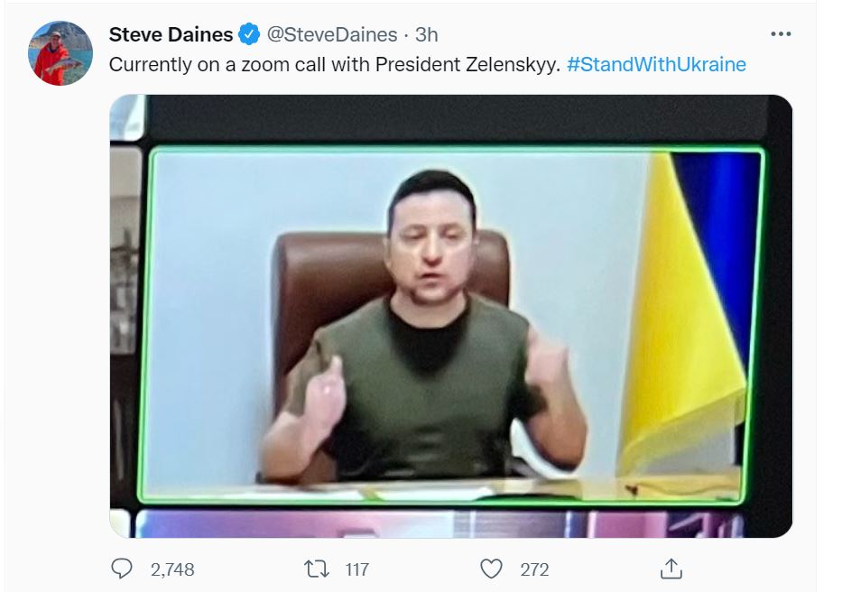Click the Steve Daines display name
Image resolution: width=842 pixels, height=592 pixels.
tap(171, 34)
